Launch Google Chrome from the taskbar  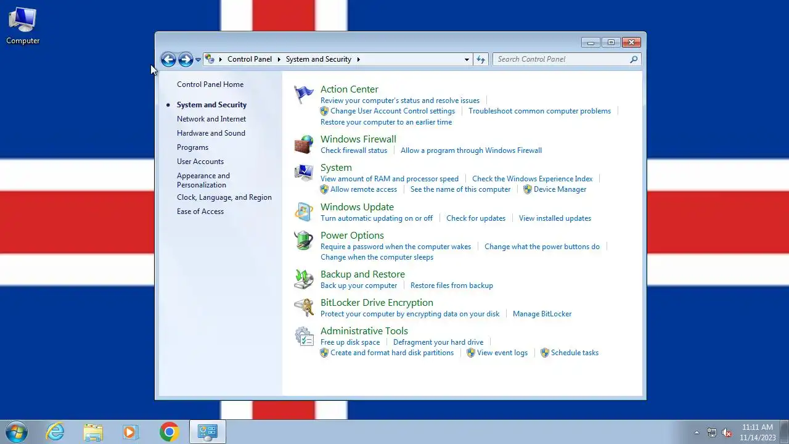169,432
